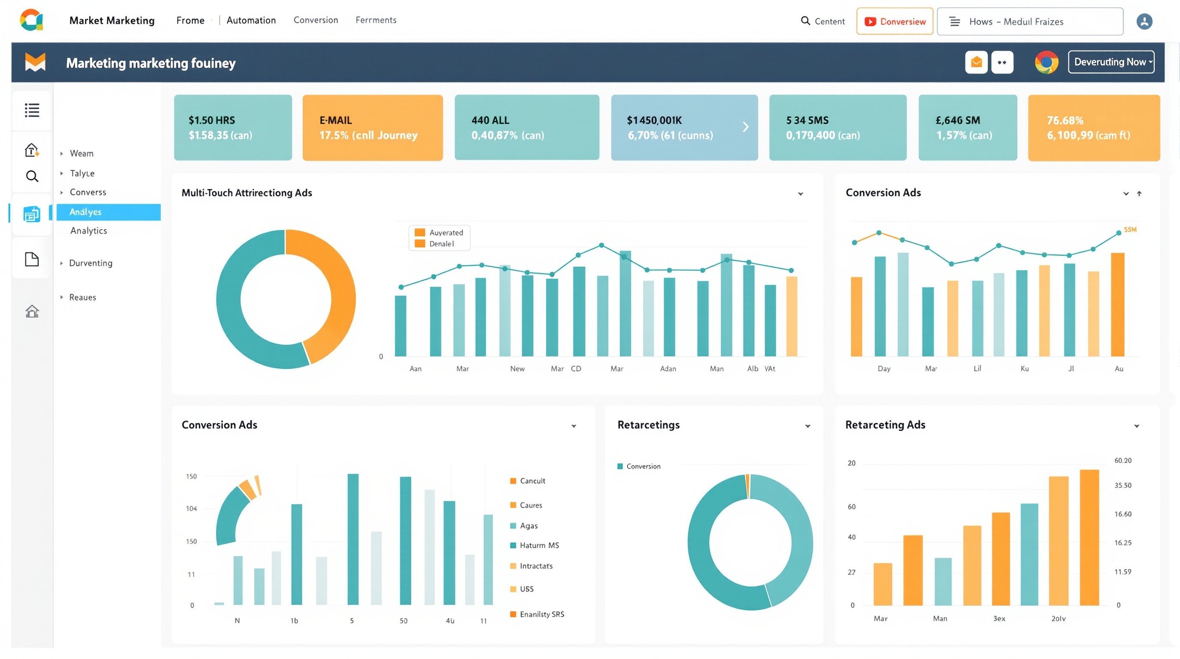The height and width of the screenshot is (659, 1180).
Task: Click the SSM line label in Conversion Ads
Action: click(1129, 229)
